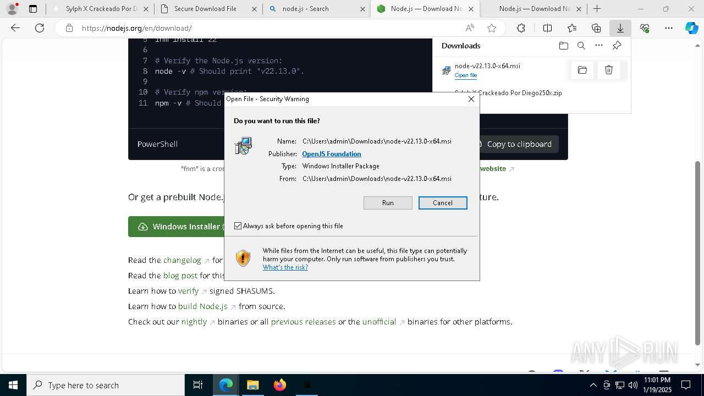Open the unofficial binaries link
Viewport: 704px width, 396px height.
[x=379, y=322]
